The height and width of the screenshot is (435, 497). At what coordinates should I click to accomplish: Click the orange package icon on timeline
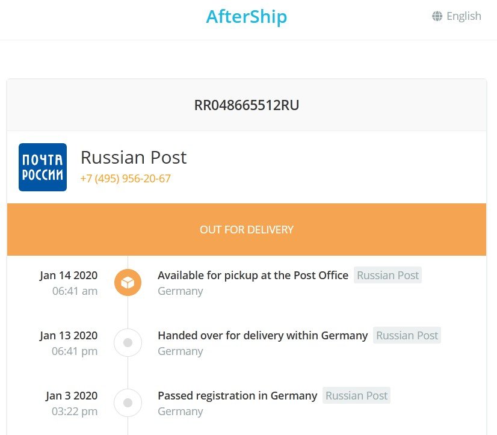click(x=128, y=282)
